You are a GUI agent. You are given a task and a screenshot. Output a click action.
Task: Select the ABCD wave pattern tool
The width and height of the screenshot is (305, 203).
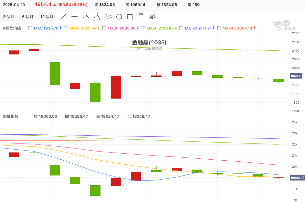(108, 17)
